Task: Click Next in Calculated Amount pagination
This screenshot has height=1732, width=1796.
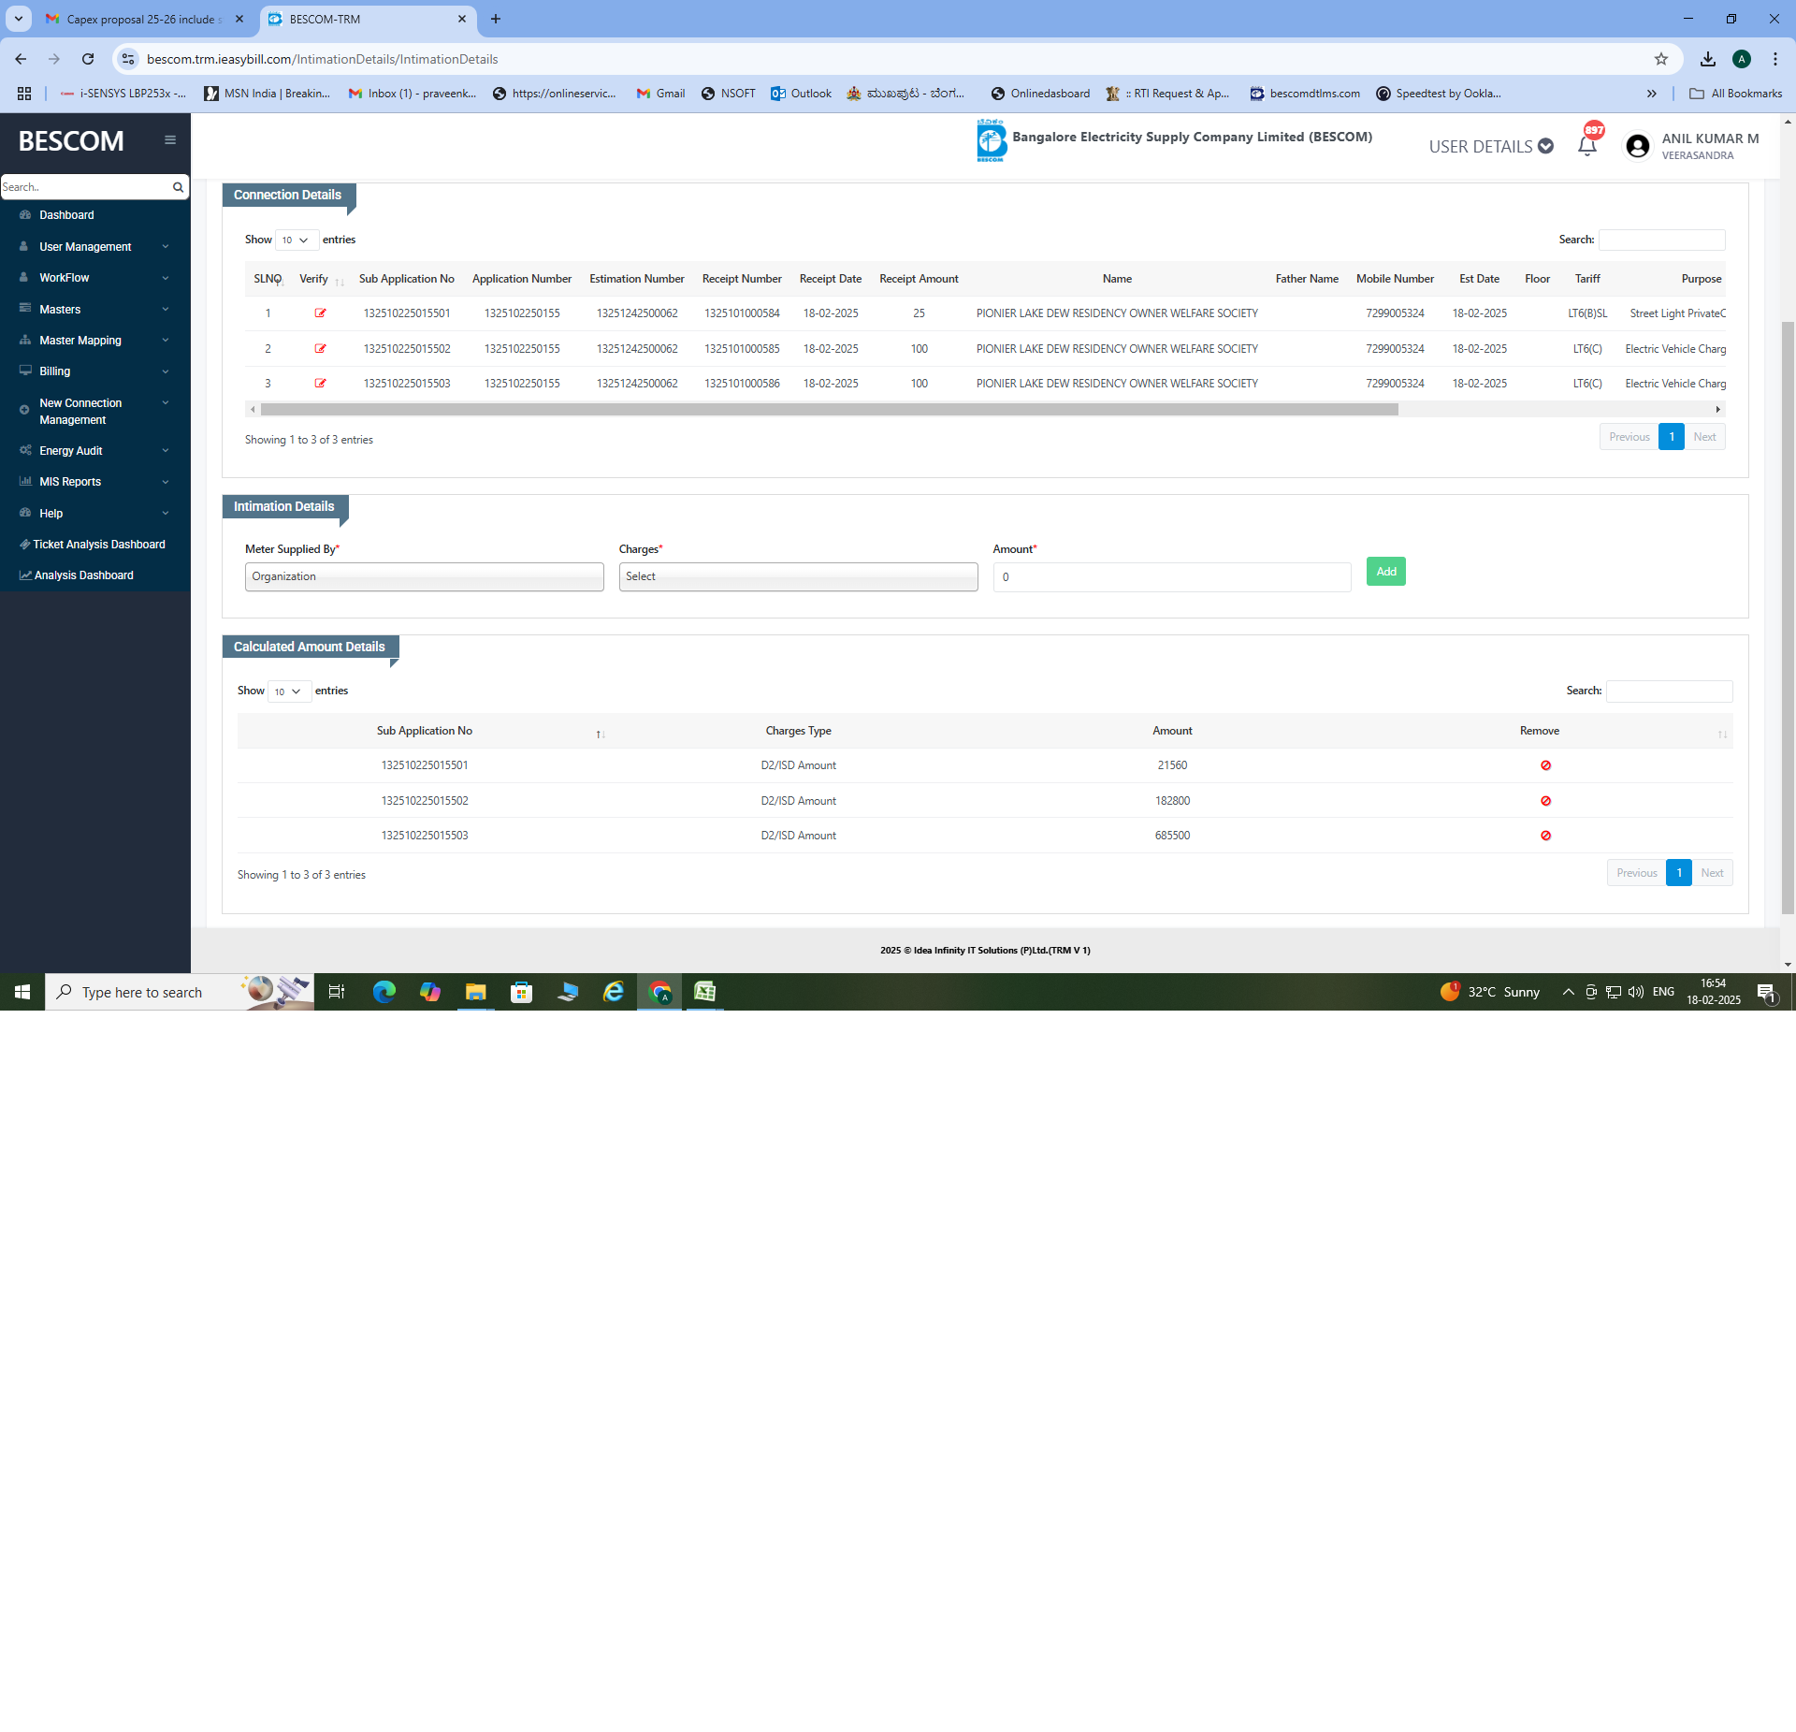Action: click(x=1712, y=873)
